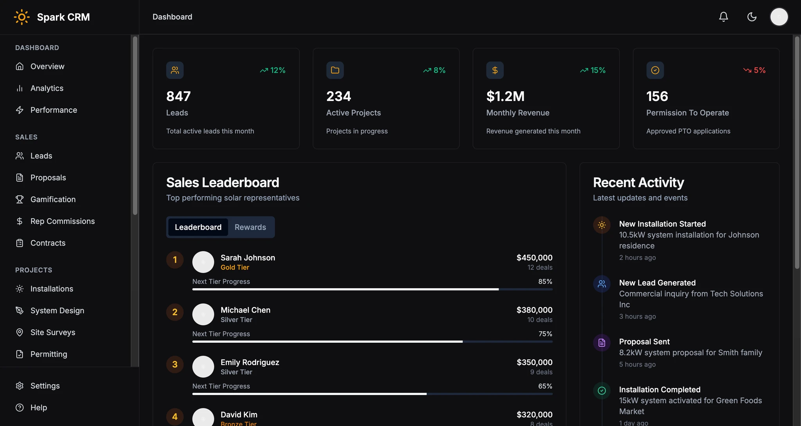The height and width of the screenshot is (426, 801).
Task: Click the notifications bell icon
Action: click(723, 17)
